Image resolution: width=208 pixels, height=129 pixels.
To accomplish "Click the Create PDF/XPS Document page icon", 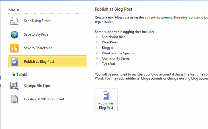I will [14, 99].
